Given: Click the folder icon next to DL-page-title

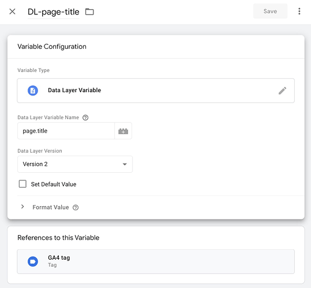Looking at the screenshot, I should pyautogui.click(x=89, y=12).
